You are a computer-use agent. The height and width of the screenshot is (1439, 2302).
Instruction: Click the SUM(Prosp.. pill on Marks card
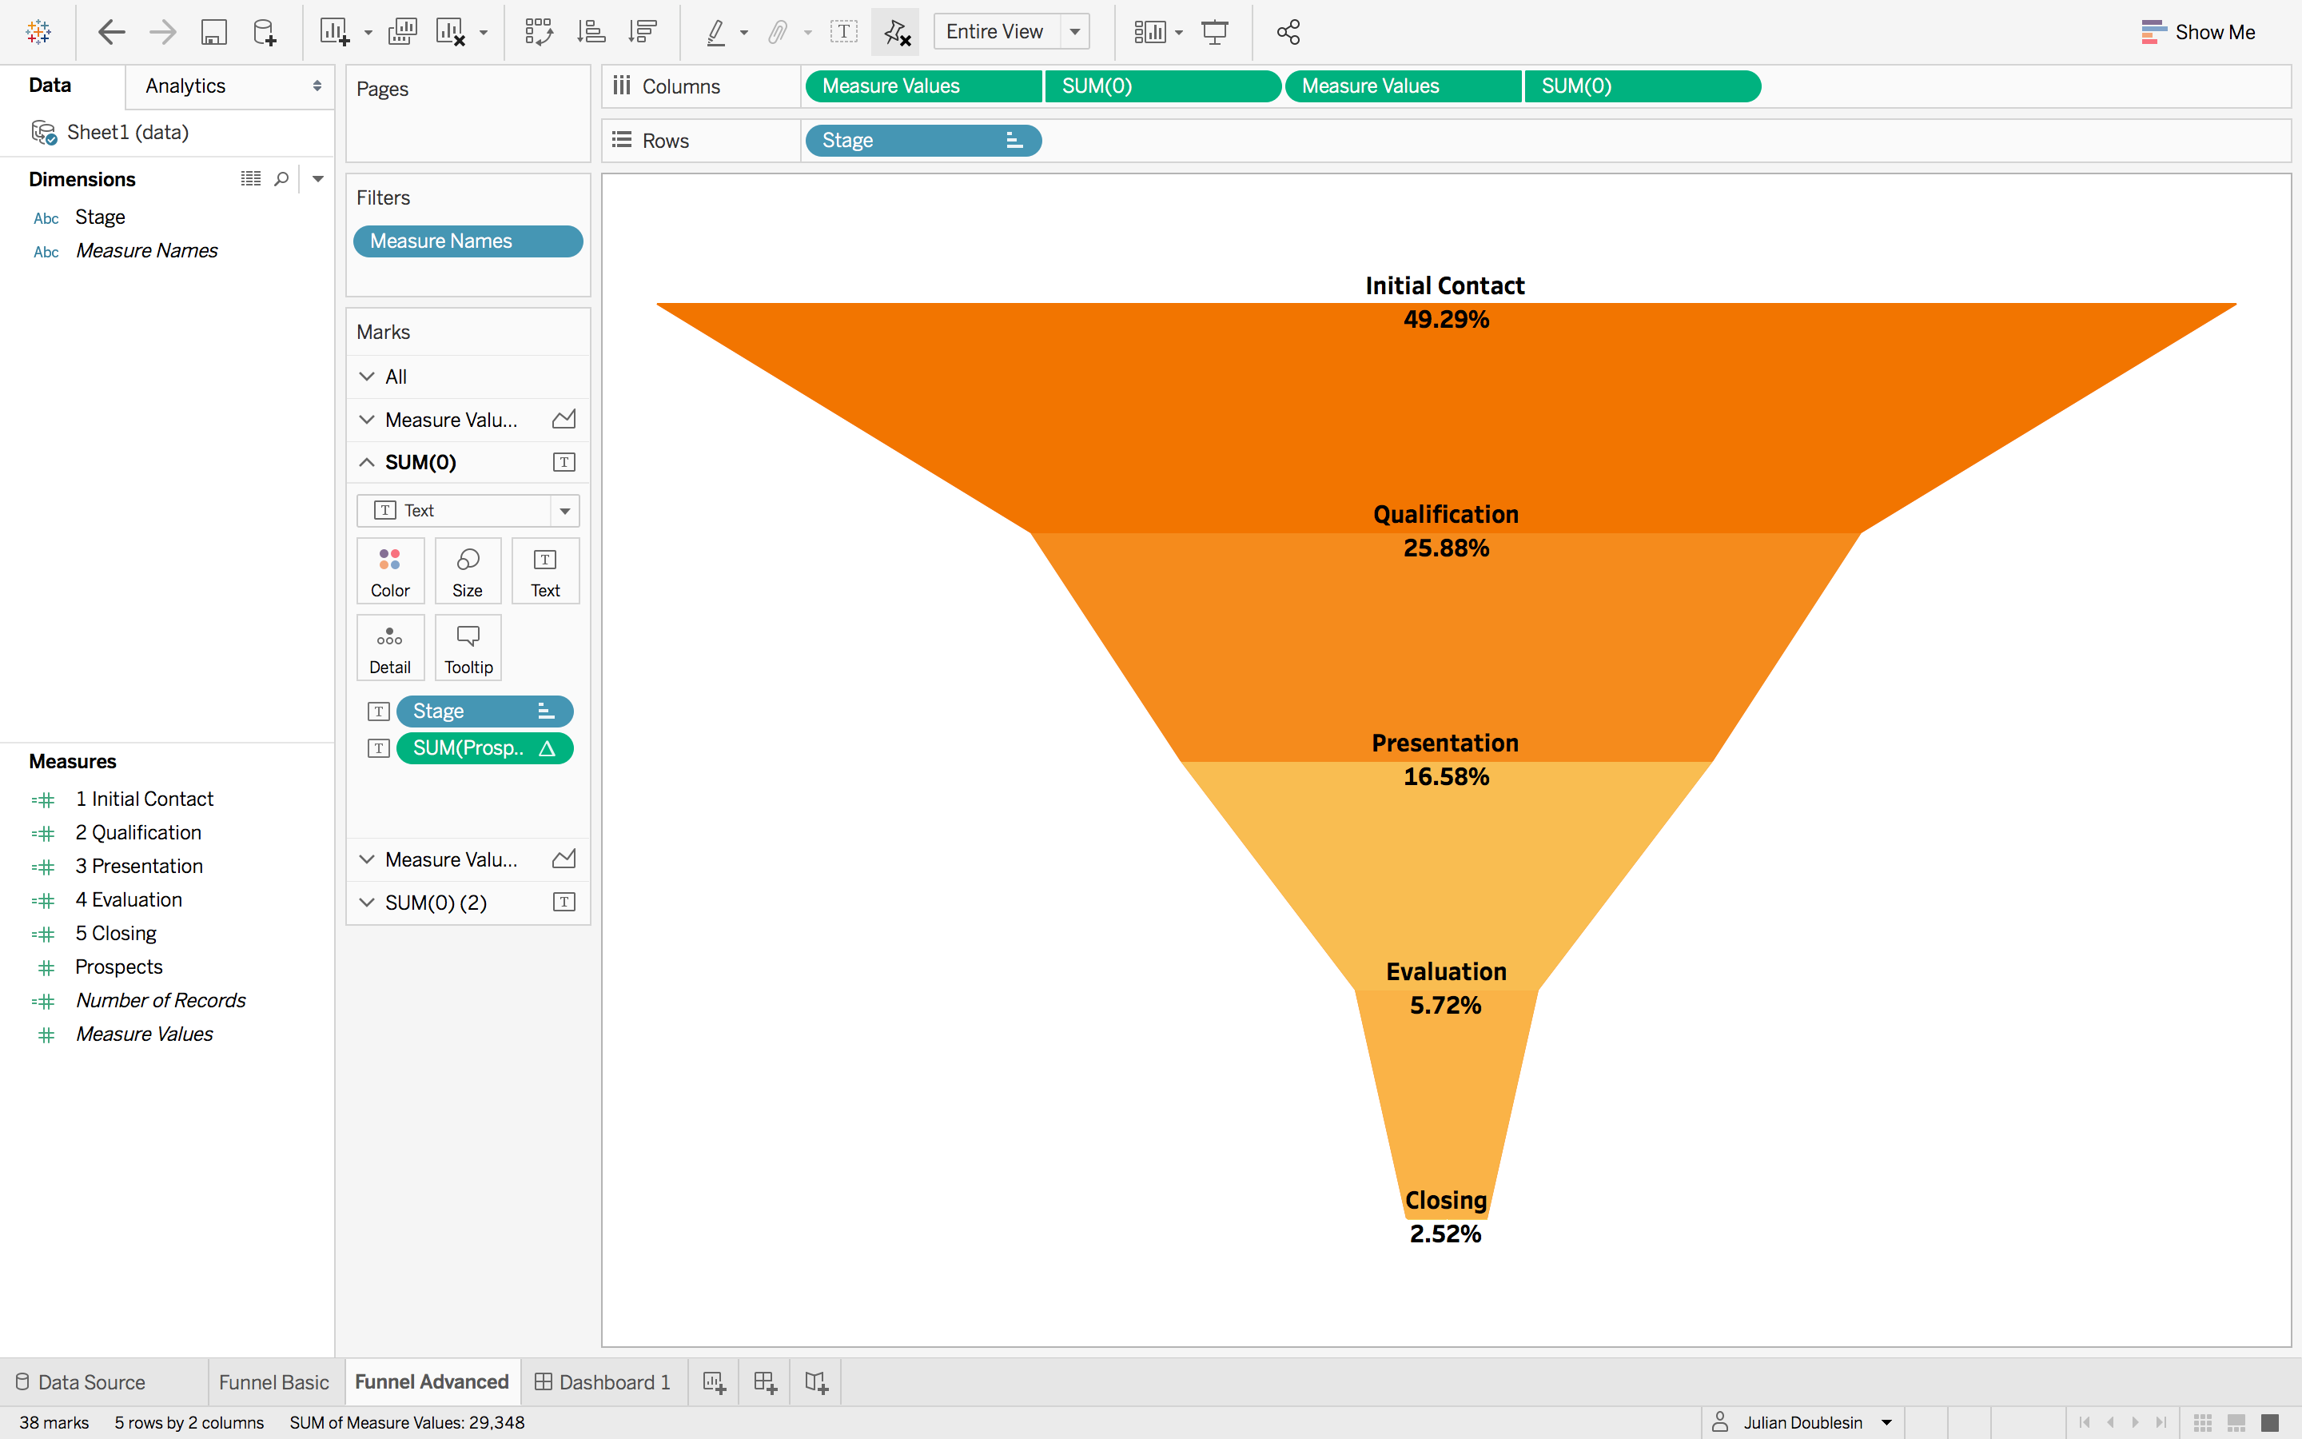pos(484,748)
